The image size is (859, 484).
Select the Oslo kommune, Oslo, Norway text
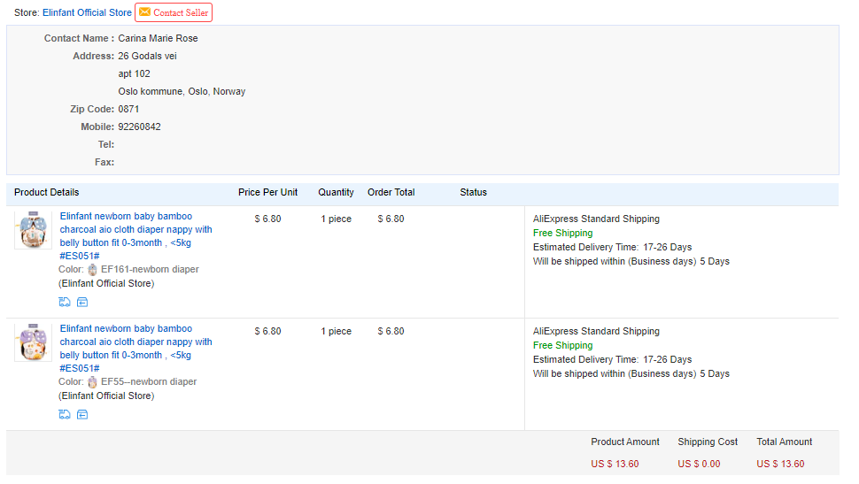click(182, 91)
